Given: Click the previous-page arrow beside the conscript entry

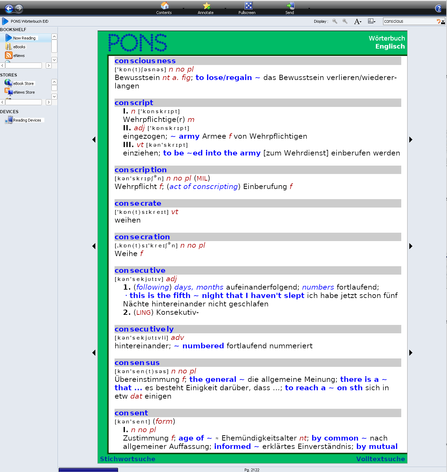Looking at the screenshot, I should 94,139.
